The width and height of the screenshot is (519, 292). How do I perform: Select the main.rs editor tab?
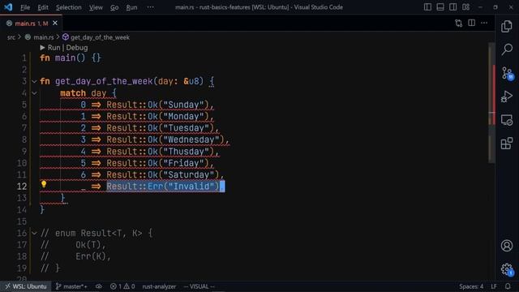click(31, 24)
